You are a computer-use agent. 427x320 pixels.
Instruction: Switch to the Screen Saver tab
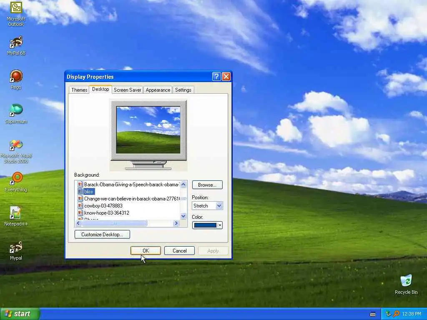click(128, 90)
